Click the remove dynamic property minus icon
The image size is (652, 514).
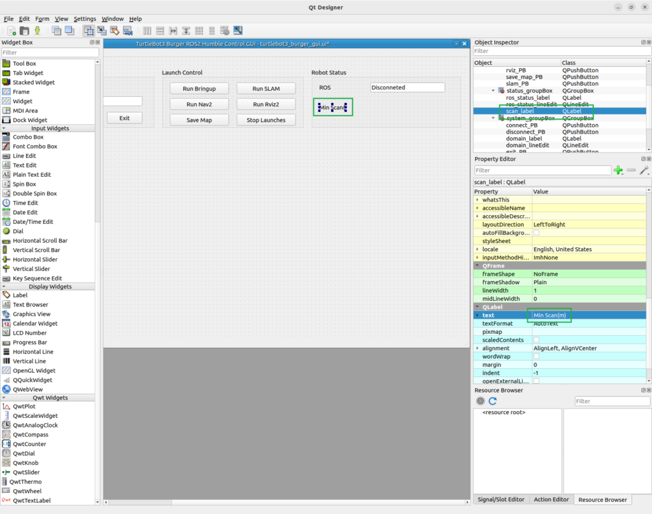tap(631, 170)
